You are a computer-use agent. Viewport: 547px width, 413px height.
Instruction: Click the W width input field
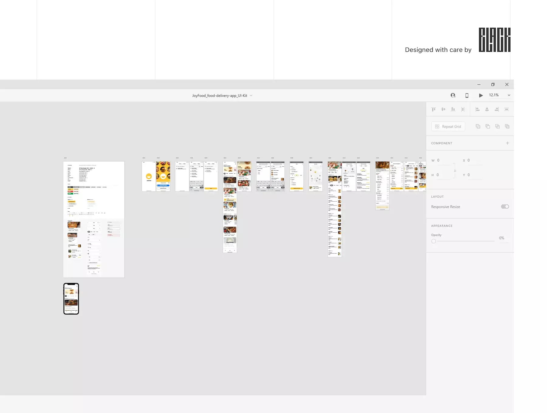[x=444, y=160]
